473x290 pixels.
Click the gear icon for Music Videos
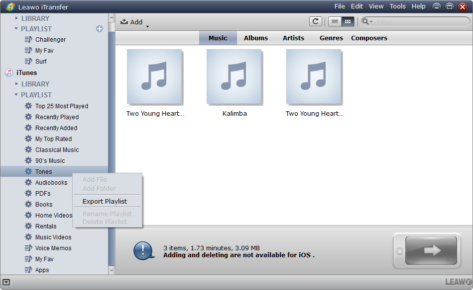28,237
